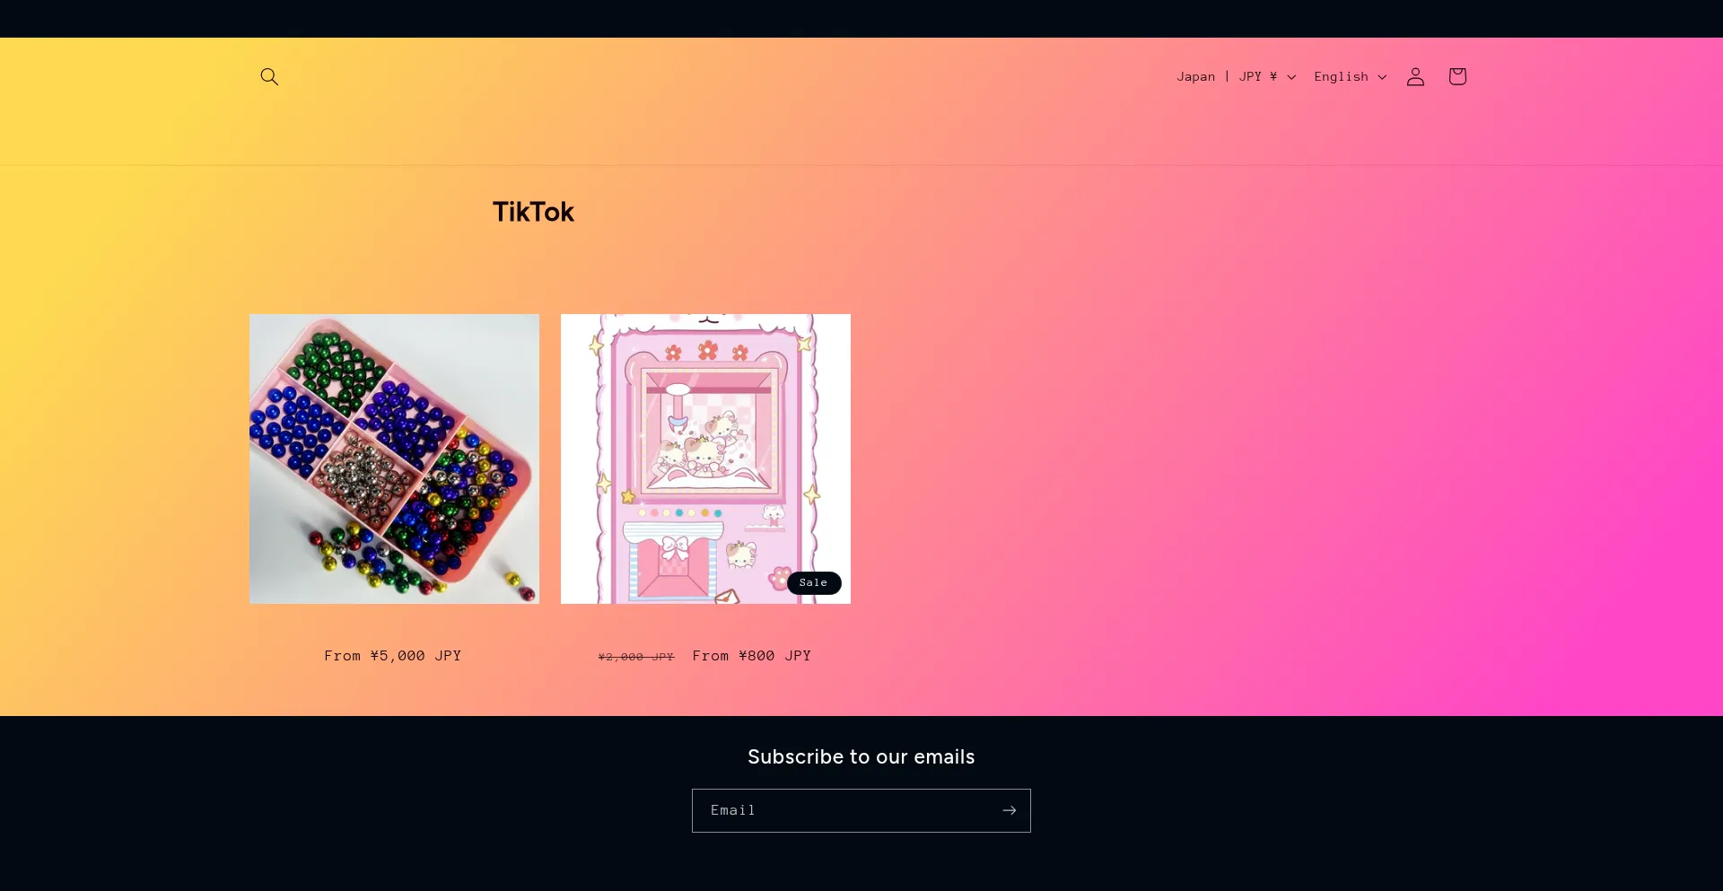Viewport: 1723px width, 891px height.
Task: Click the Japan country label text
Action: click(x=1196, y=77)
